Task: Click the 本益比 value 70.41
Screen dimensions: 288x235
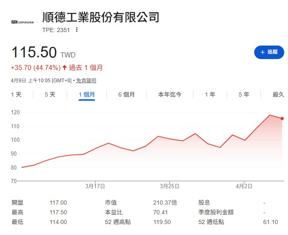Action: (160, 212)
